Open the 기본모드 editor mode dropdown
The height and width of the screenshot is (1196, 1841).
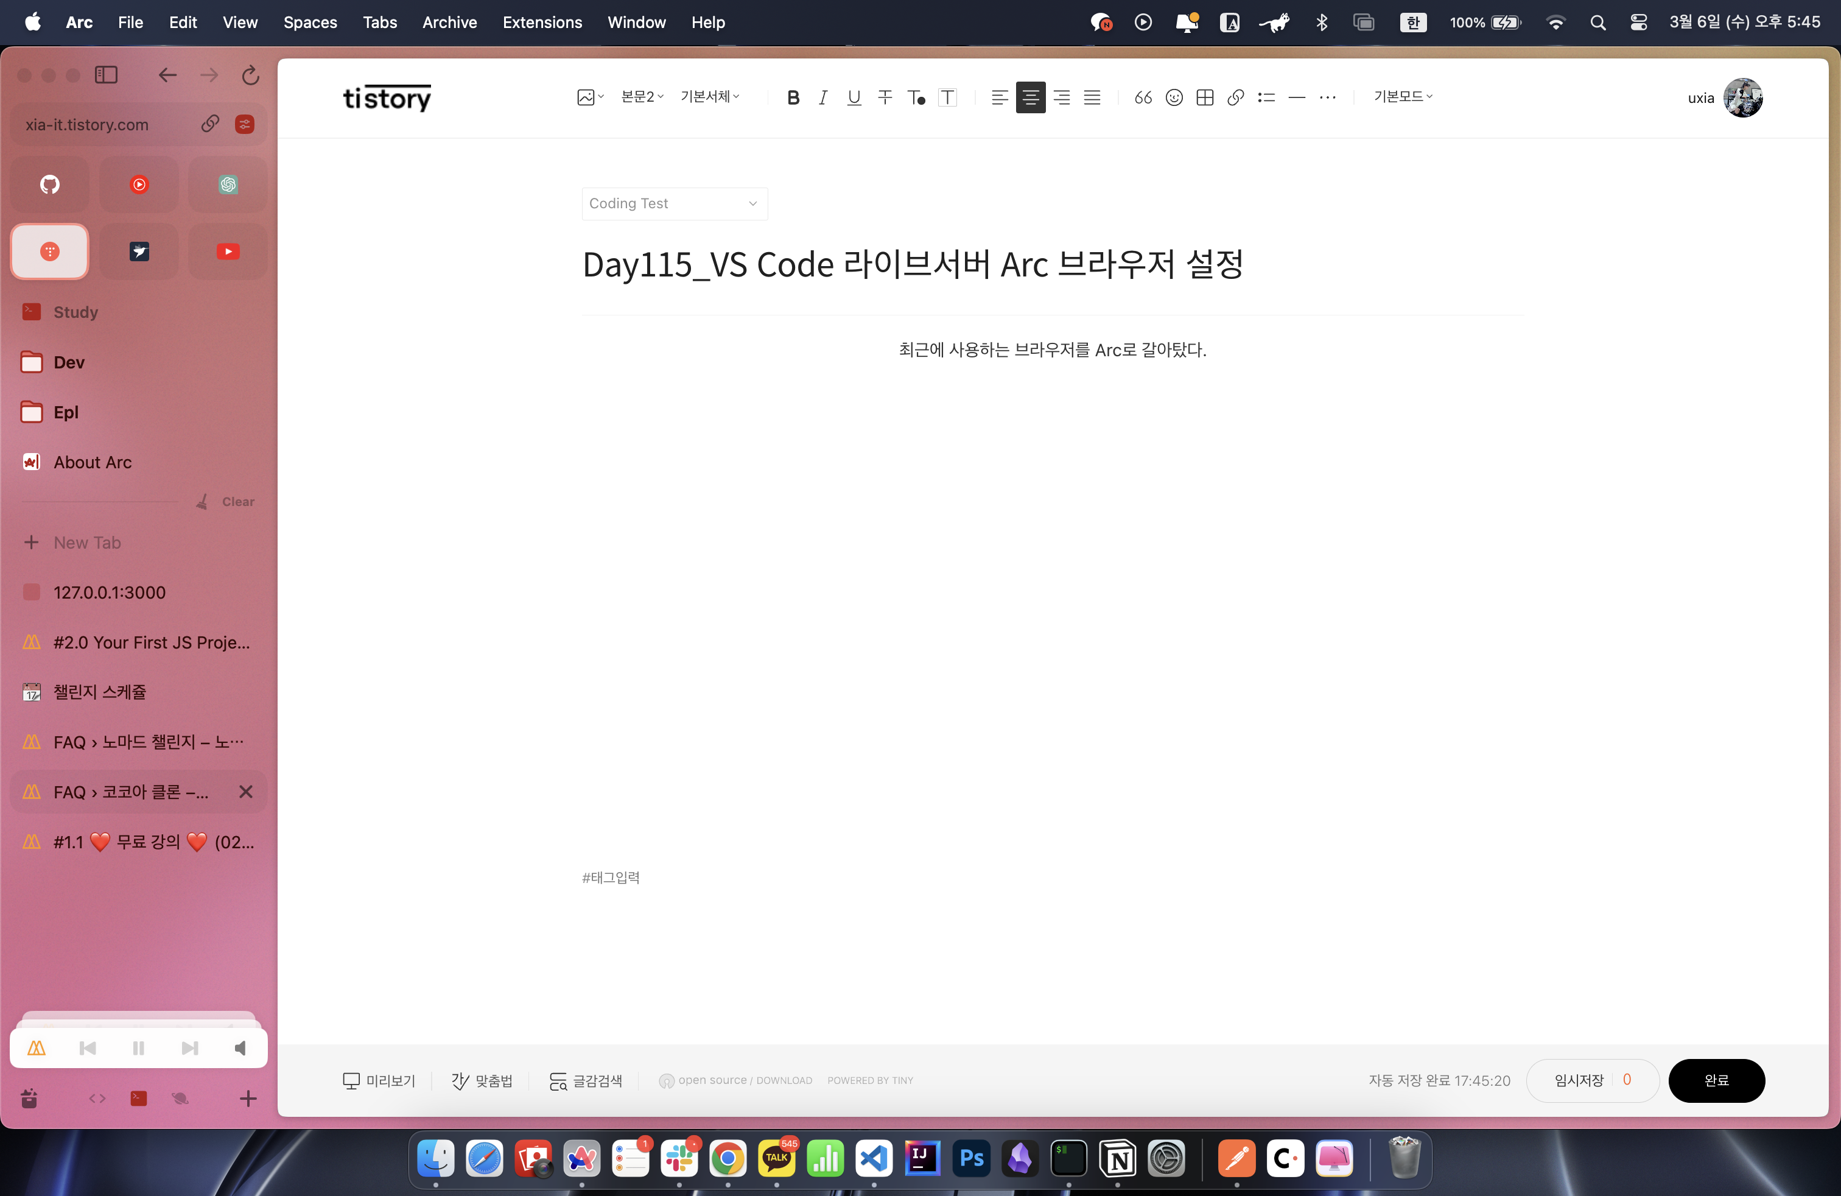[1403, 97]
